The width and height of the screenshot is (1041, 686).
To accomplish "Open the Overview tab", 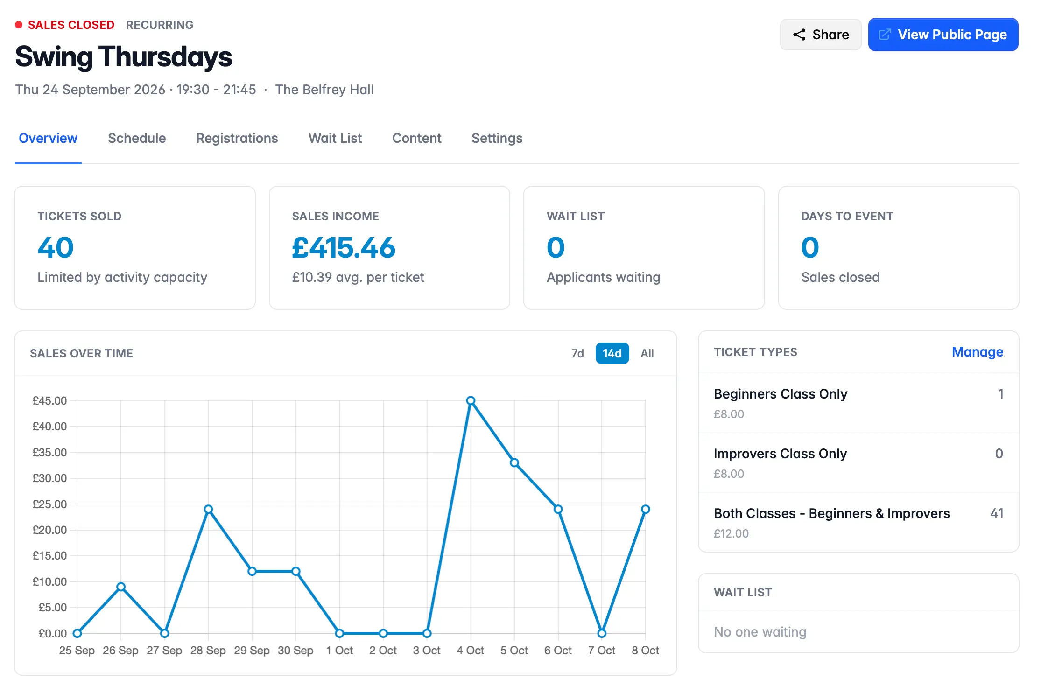I will coord(48,138).
